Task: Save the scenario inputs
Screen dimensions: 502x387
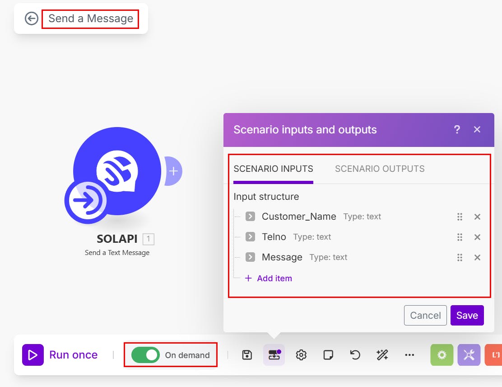Action: [467, 316]
